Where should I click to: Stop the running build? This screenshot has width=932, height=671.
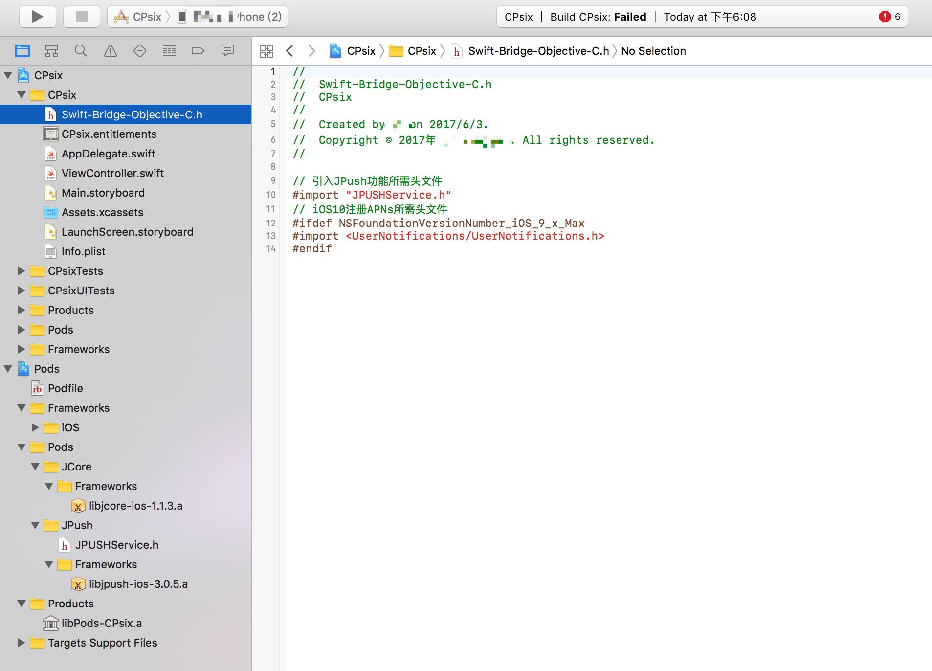click(x=82, y=17)
